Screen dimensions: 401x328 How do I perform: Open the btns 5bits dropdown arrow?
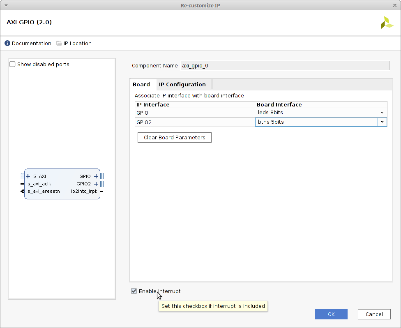382,122
